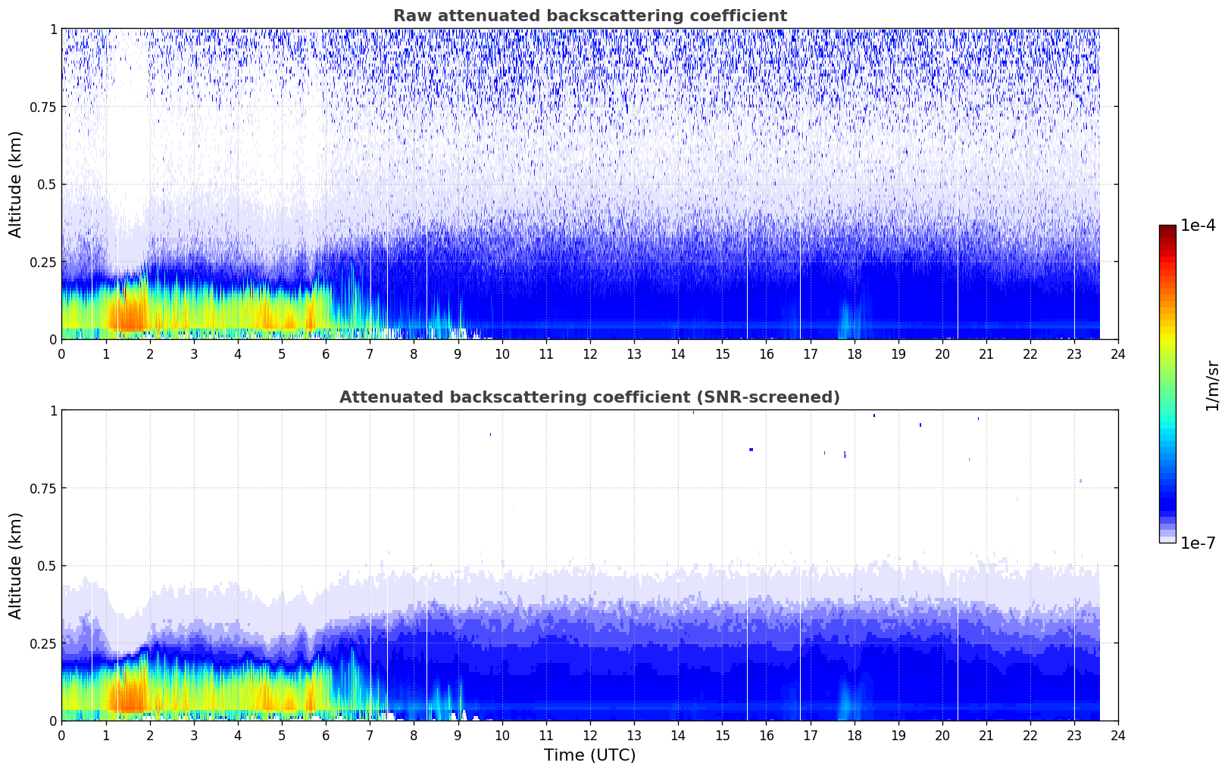
Task: Click the cyan plume near 18 UTC in top plot
Action: click(x=845, y=322)
